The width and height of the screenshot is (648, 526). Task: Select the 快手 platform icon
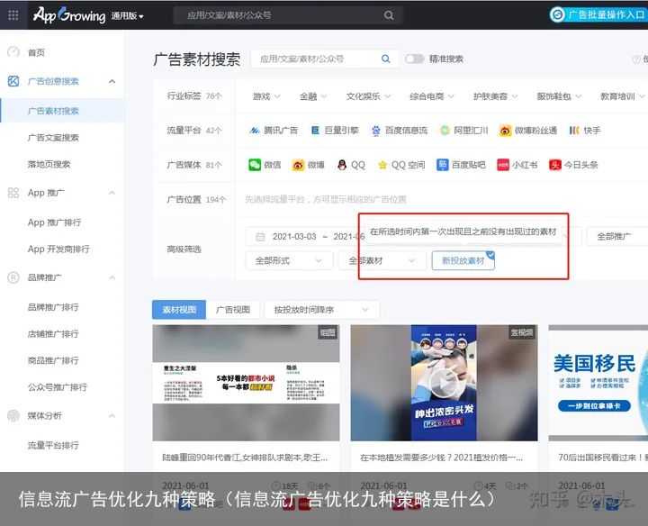(574, 131)
